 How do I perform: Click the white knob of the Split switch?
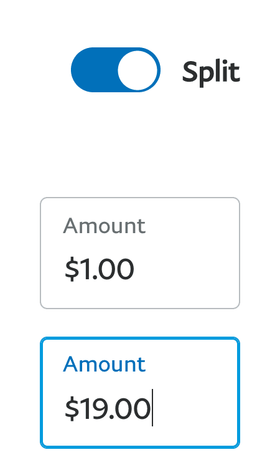coord(138,70)
